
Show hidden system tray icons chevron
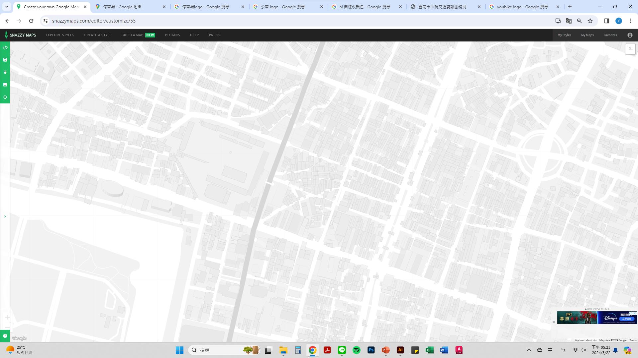(529, 350)
